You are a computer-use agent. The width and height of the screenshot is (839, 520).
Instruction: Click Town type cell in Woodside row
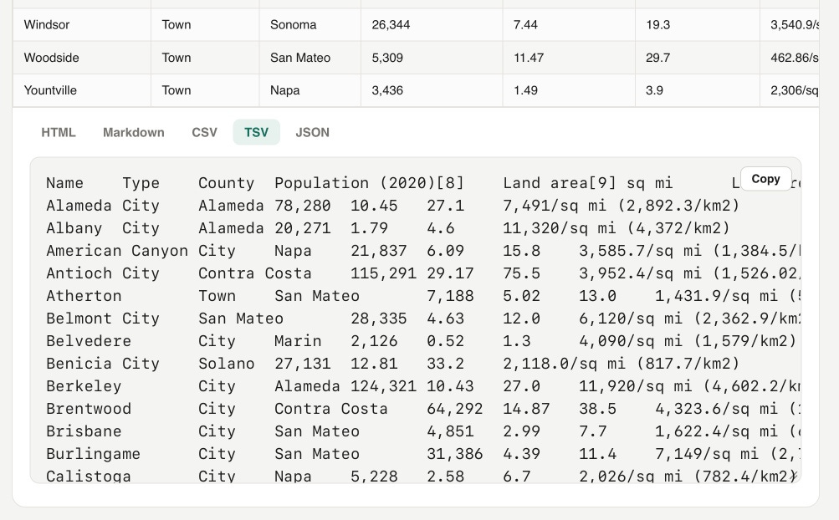tap(206, 58)
